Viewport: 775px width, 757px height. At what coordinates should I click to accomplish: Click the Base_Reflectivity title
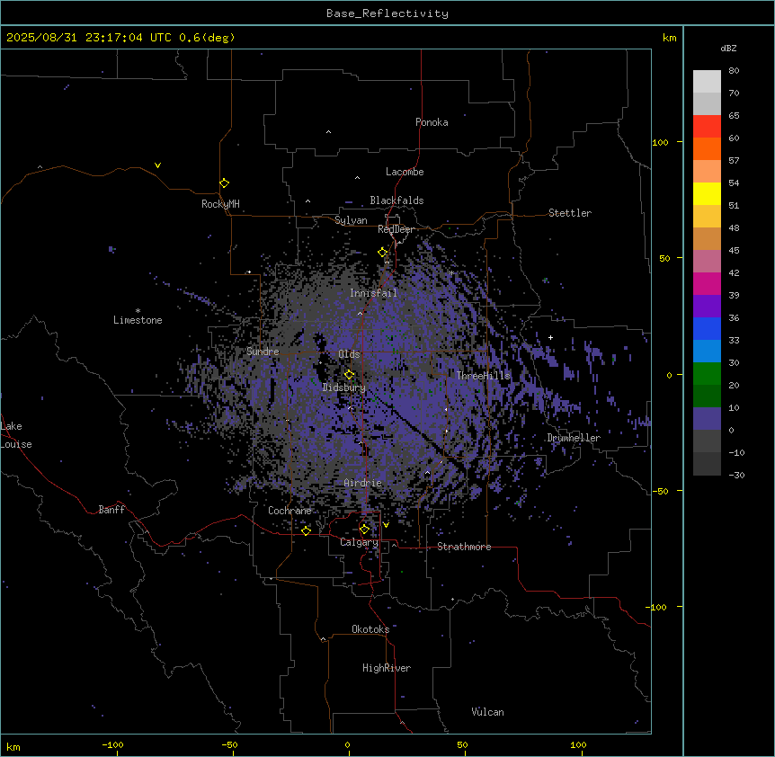387,13
